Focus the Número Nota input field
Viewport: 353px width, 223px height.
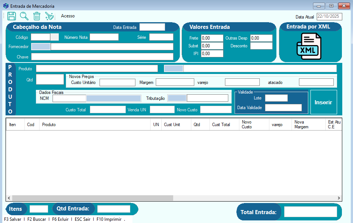pos(104,37)
